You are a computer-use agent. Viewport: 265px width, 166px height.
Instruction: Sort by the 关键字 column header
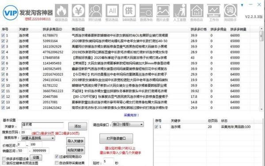(x=24, y=29)
